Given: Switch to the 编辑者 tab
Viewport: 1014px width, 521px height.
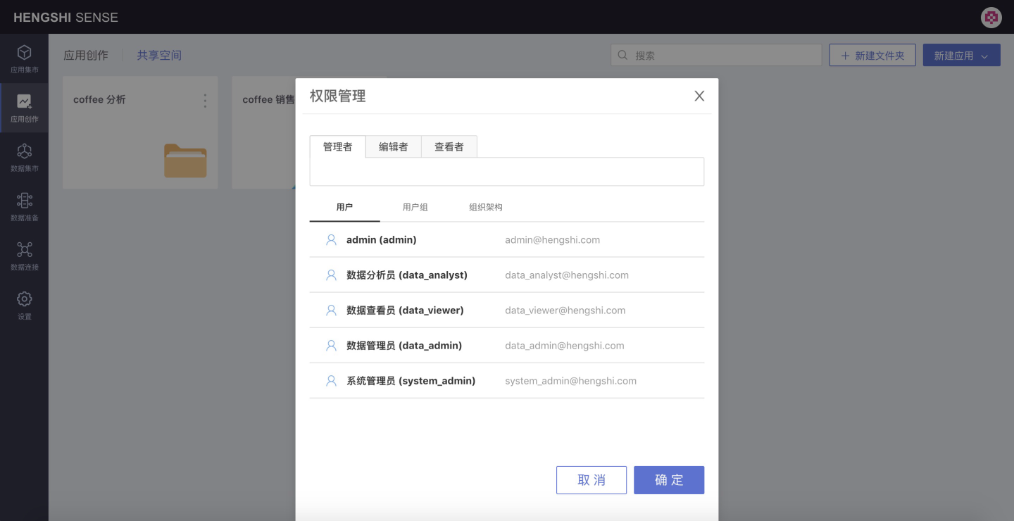Looking at the screenshot, I should point(393,146).
